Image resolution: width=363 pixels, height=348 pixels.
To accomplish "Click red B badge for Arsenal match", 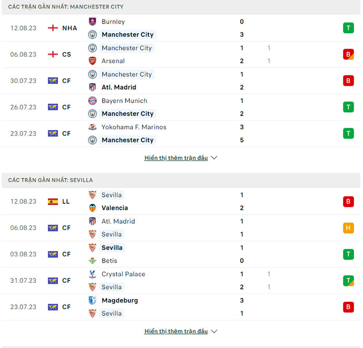I will pyautogui.click(x=348, y=54).
